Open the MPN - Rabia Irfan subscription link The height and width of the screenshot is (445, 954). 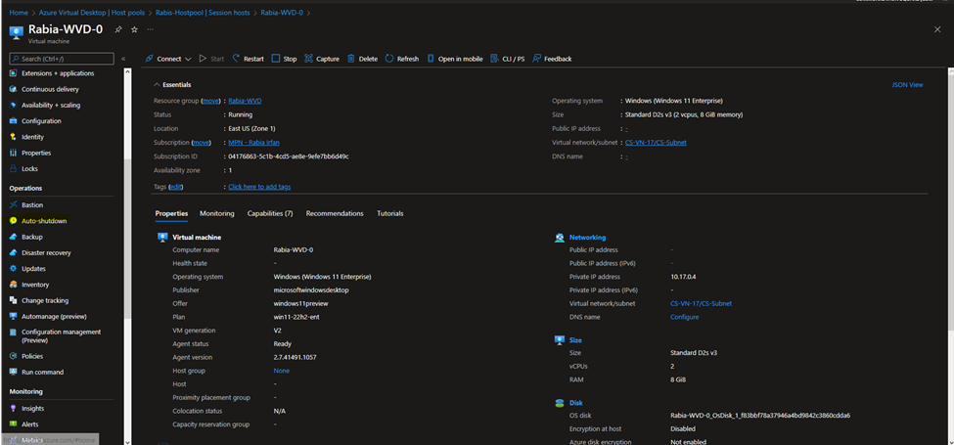253,143
